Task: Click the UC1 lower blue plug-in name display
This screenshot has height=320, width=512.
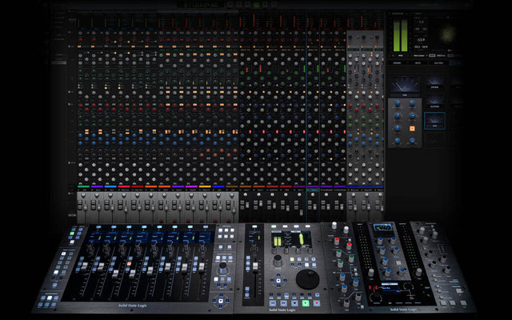Action: click(390, 287)
